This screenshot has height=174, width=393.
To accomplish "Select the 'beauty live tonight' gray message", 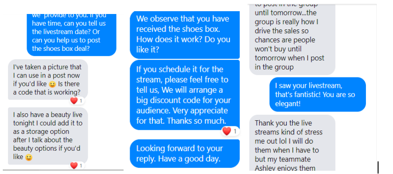I will click(48, 136).
